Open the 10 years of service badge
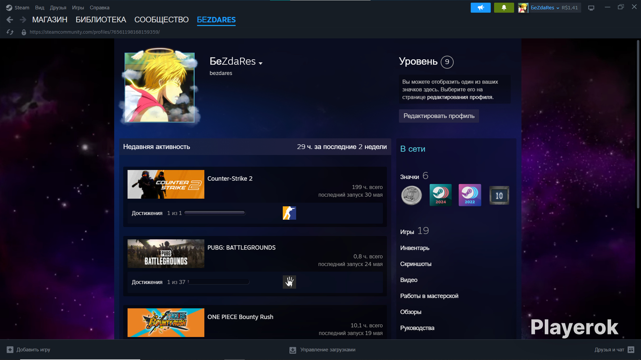 499,195
